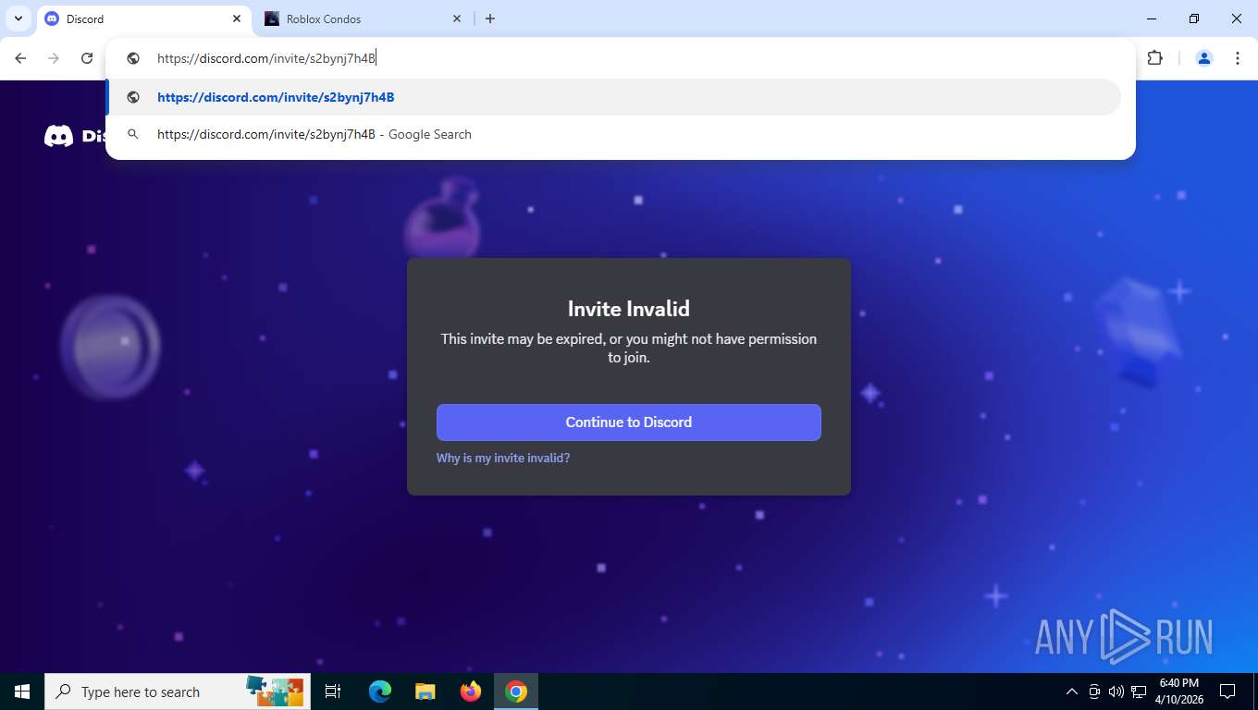Open the tab search dropdown arrow
The width and height of the screenshot is (1258, 710).
point(18,18)
